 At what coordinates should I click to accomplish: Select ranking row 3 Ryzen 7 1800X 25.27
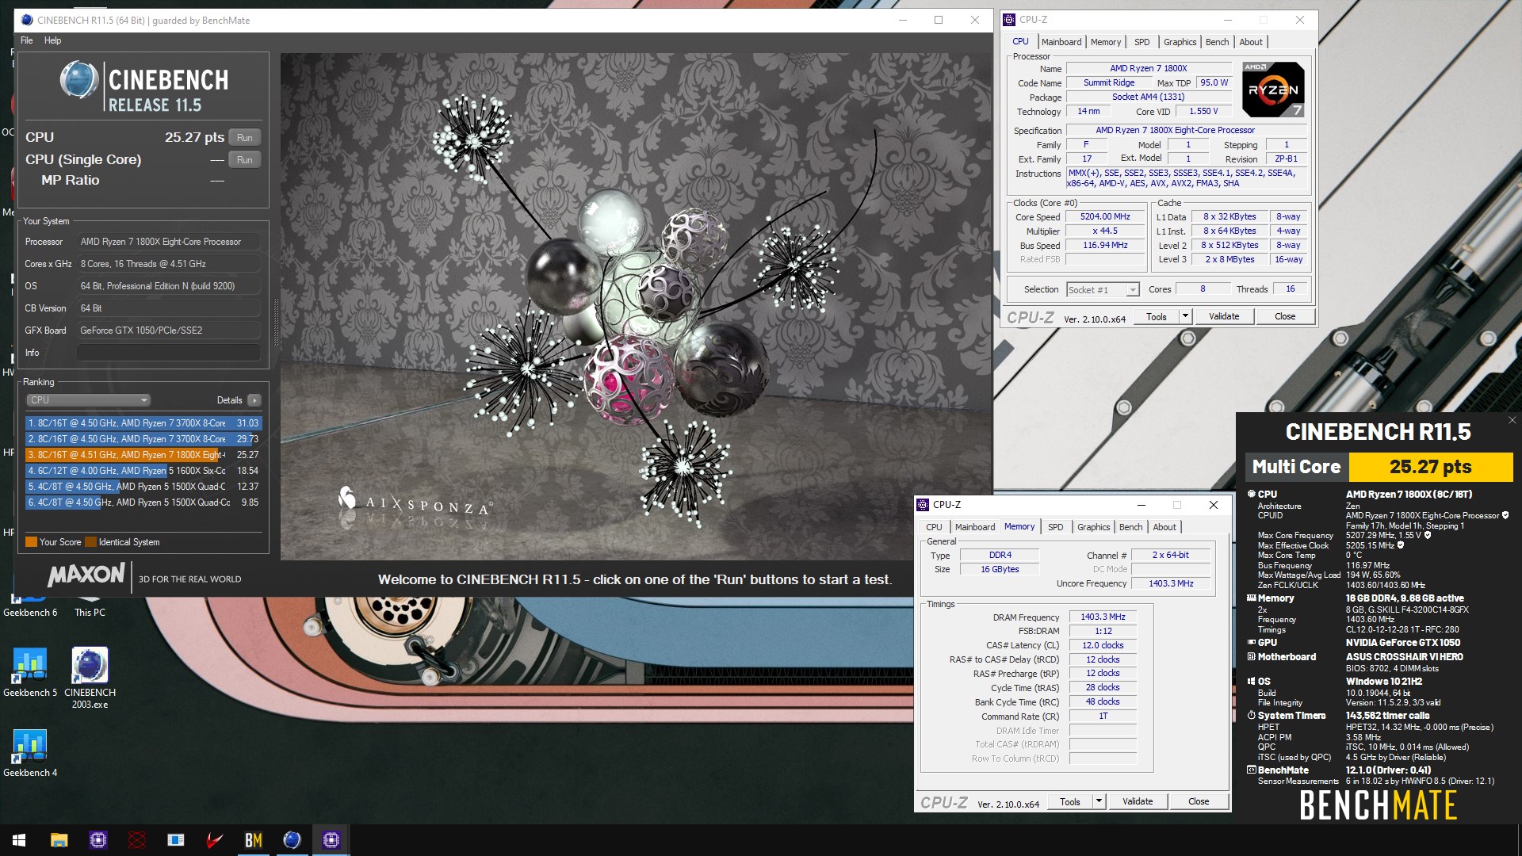(143, 455)
